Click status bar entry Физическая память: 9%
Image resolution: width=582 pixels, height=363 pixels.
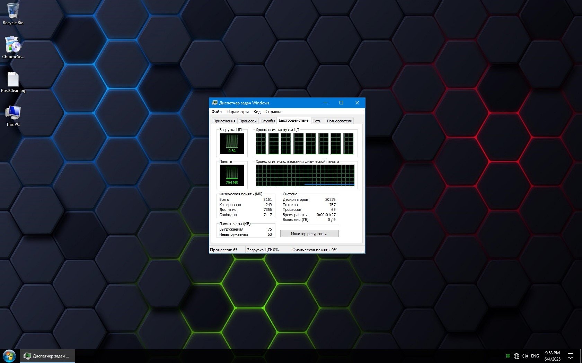315,250
